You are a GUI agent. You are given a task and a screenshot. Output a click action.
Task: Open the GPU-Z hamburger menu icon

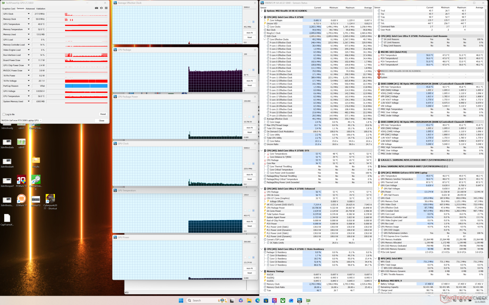coord(106,8)
